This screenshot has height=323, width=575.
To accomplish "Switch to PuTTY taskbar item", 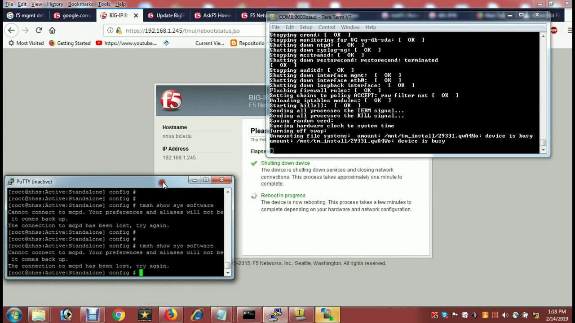I will point(275,315).
